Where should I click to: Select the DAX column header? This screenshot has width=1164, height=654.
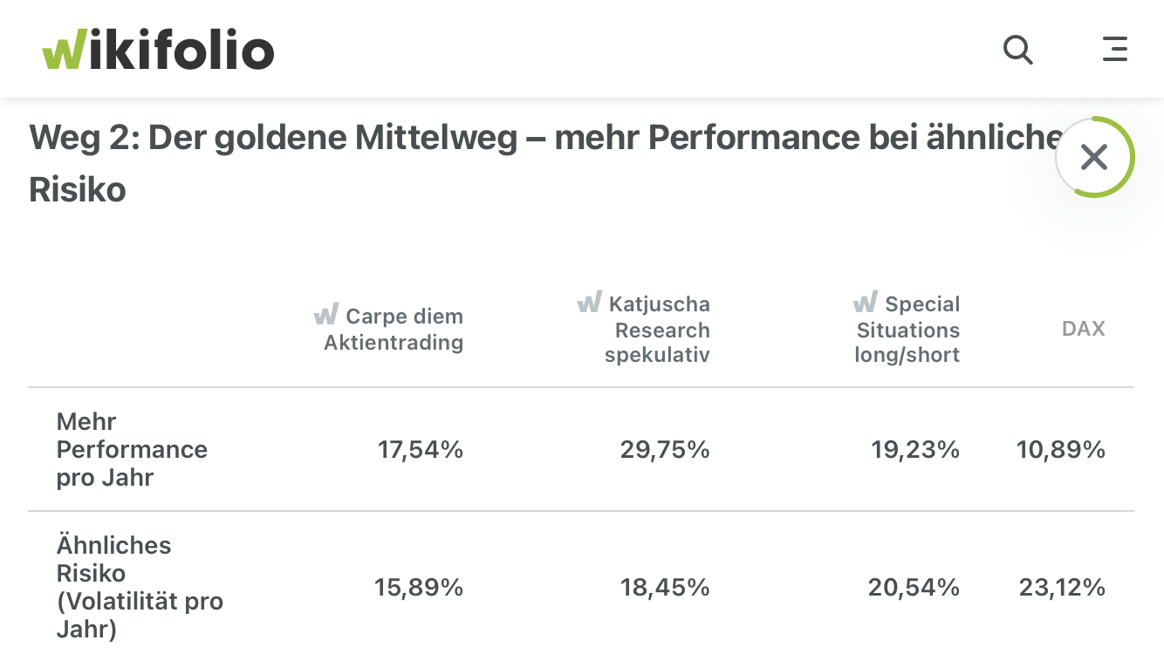point(1083,329)
